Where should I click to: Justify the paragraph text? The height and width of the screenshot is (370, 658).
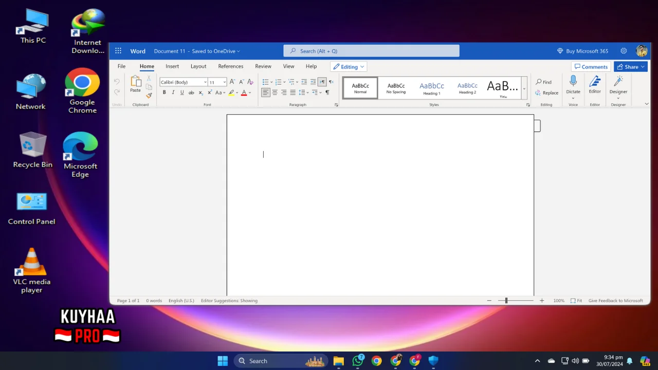pos(293,92)
